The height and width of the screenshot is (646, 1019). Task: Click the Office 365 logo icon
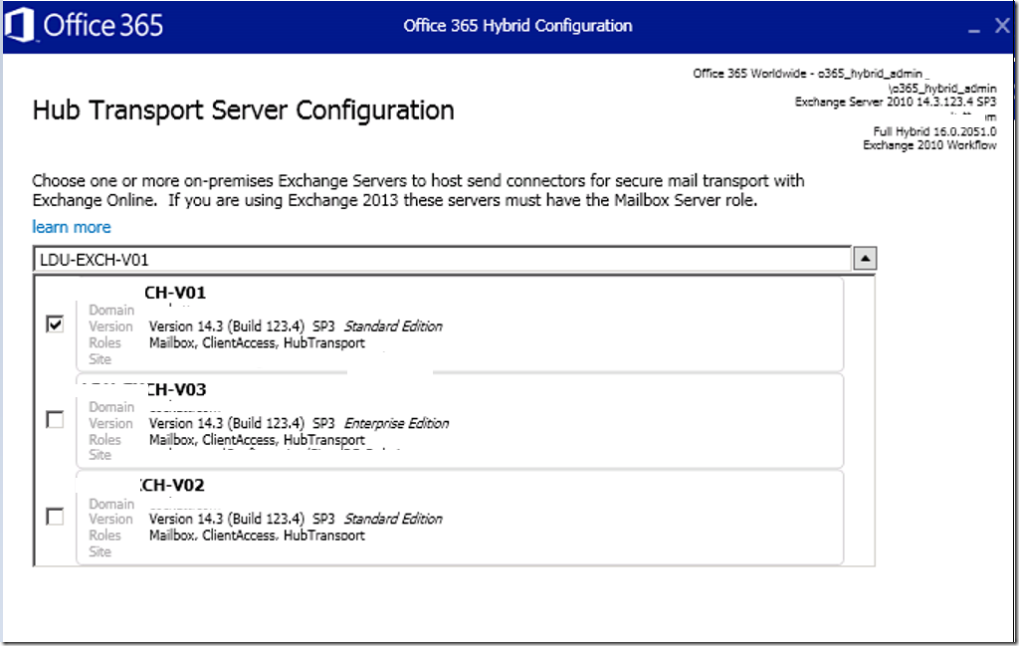pyautogui.click(x=19, y=26)
